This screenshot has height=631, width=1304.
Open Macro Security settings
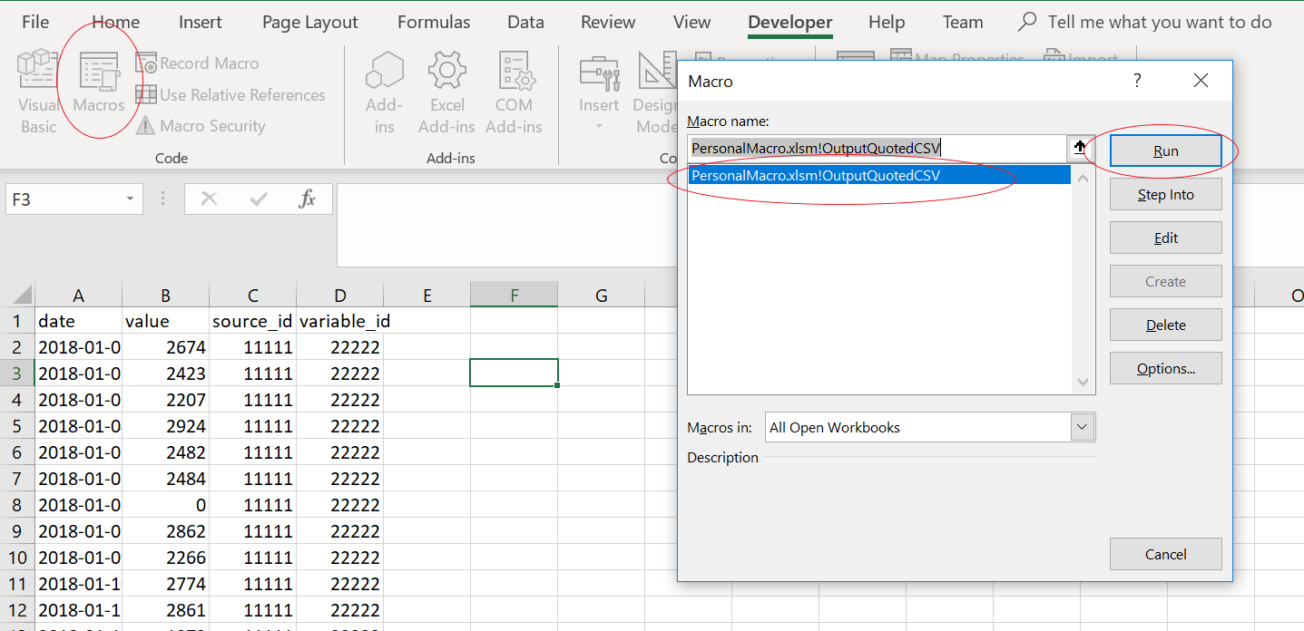coord(201,126)
